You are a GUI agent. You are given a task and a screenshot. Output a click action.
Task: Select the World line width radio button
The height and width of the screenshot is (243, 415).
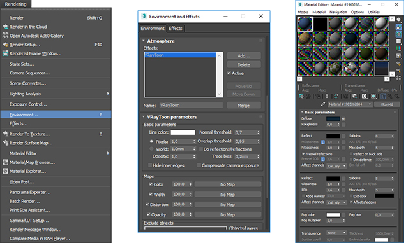point(151,149)
